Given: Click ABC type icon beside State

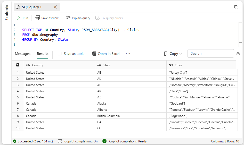Looking at the screenshot, I should pos(99,65).
